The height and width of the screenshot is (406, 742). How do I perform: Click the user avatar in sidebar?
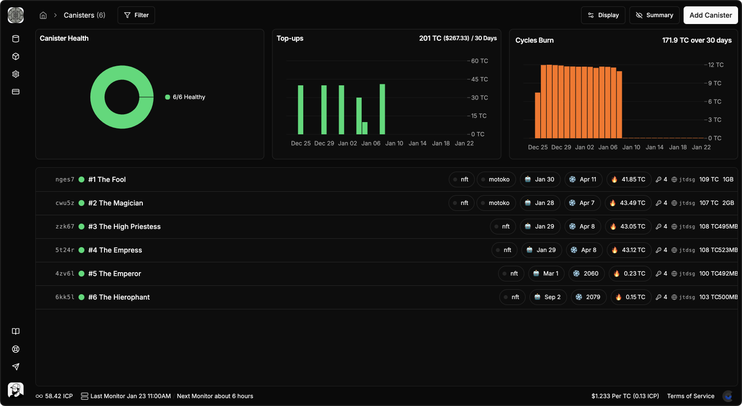pyautogui.click(x=16, y=390)
